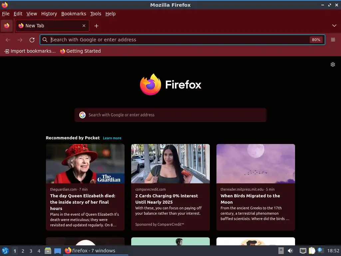Open a new tab with plus button
This screenshot has height=256, width=341.
[x=96, y=26]
